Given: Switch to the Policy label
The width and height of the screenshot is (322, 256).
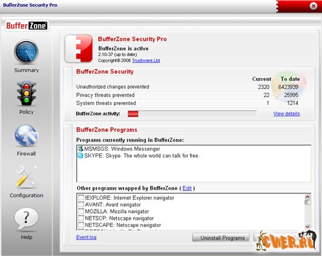Looking at the screenshot, I should click(26, 112).
